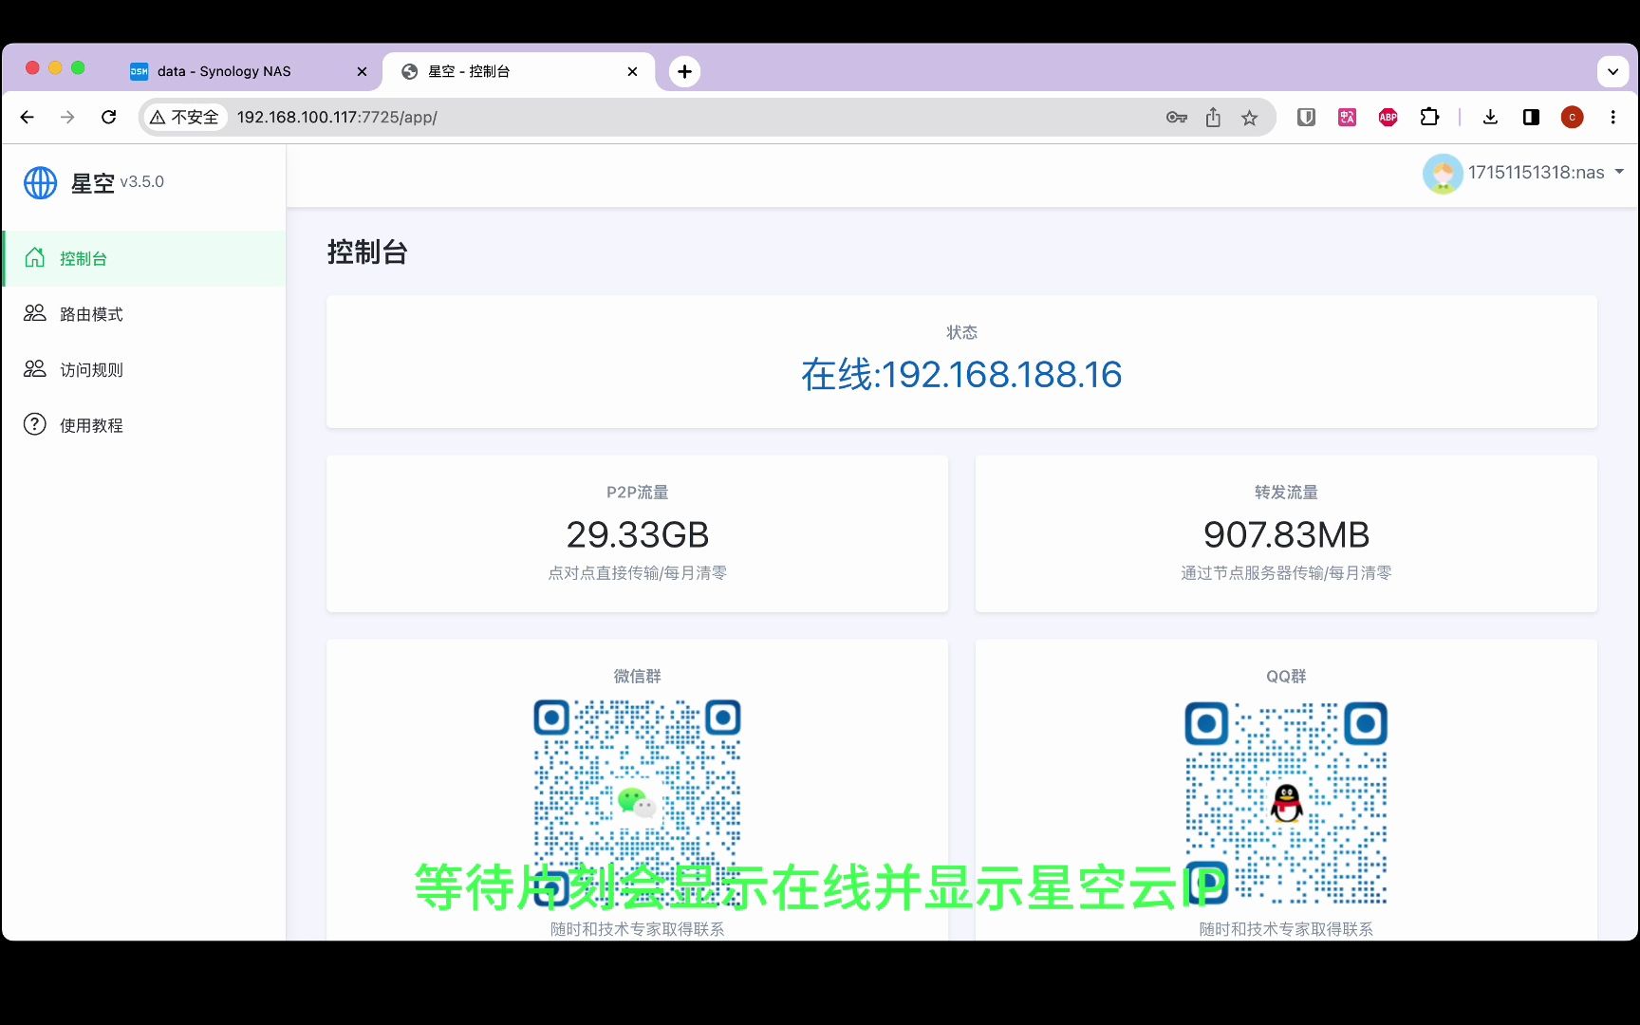This screenshot has width=1640, height=1025.
Task: Toggle the browser side panel icon
Action: 1531,117
